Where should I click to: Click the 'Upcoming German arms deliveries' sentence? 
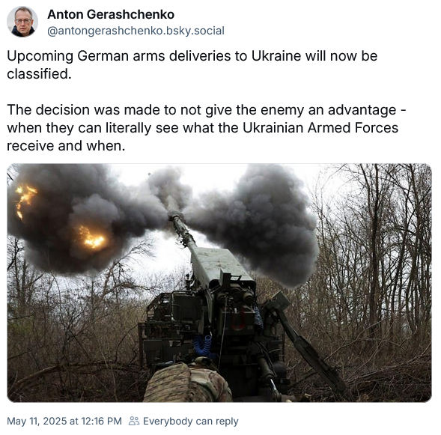click(x=192, y=64)
